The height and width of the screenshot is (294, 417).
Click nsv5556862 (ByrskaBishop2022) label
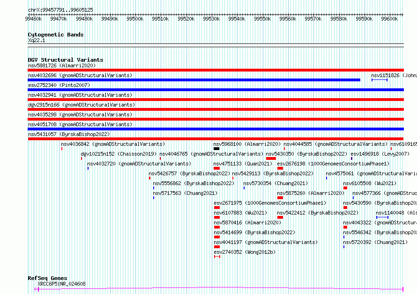(x=194, y=183)
